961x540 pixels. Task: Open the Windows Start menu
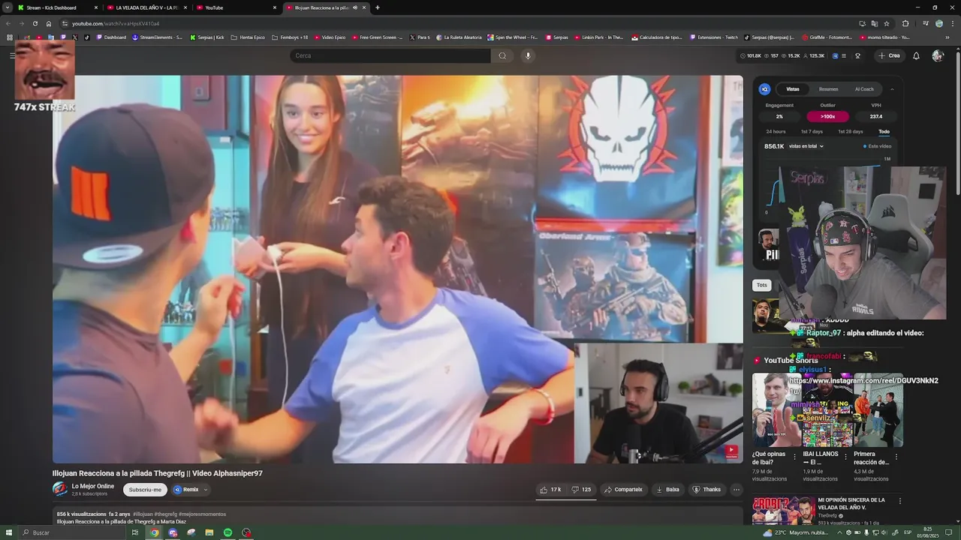tap(8, 532)
